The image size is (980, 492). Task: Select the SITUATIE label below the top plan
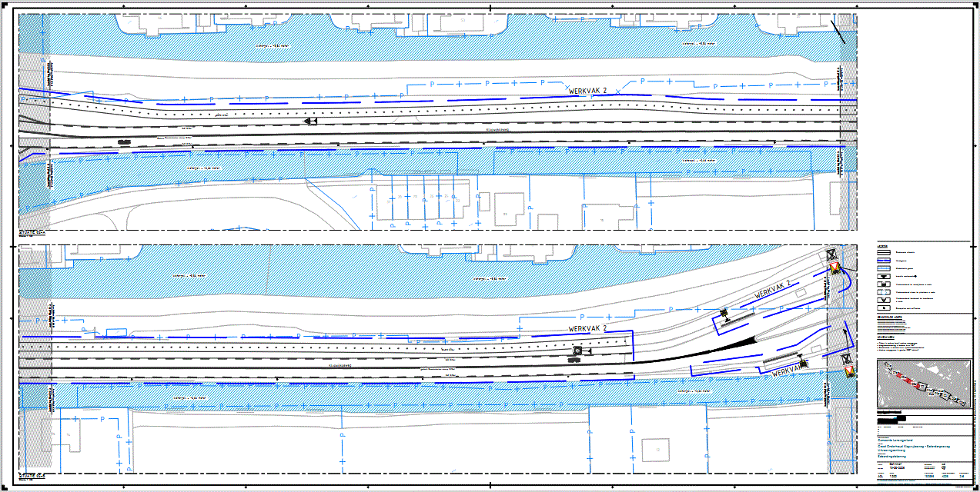pyautogui.click(x=32, y=231)
